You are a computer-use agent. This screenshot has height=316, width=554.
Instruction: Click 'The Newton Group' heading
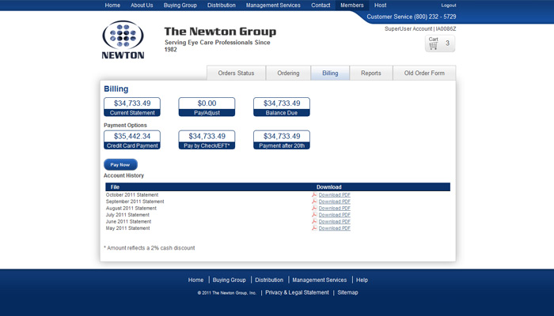220,32
